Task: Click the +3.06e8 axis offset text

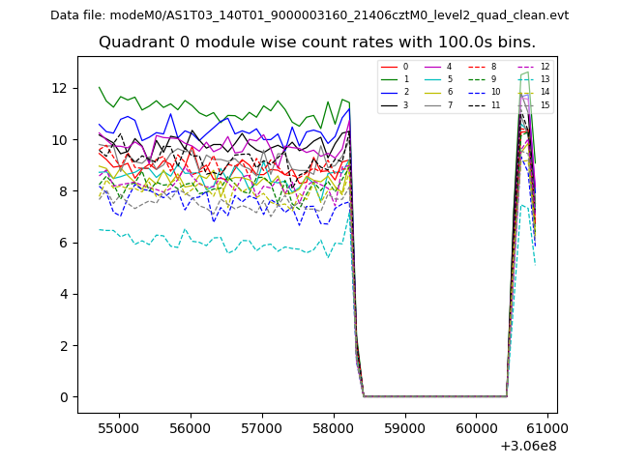Action: [x=526, y=446]
